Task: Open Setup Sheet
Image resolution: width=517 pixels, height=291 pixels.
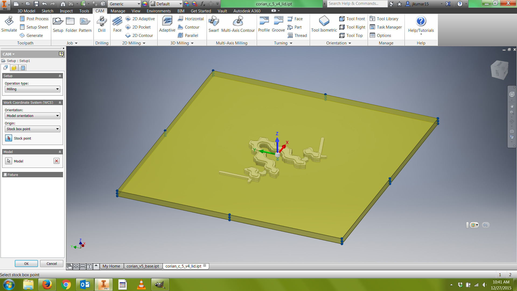Action: tap(34, 27)
